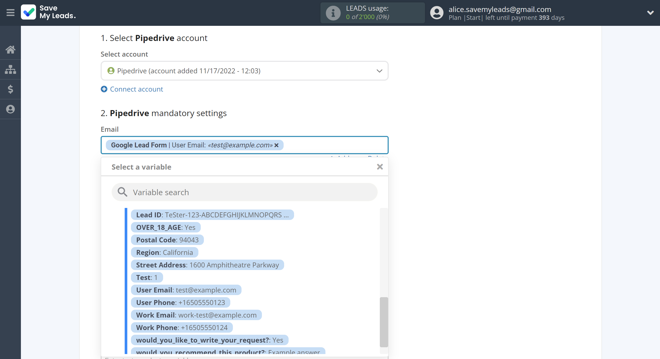This screenshot has width=660, height=359.
Task: Select the Postal Code variable
Action: 167,240
